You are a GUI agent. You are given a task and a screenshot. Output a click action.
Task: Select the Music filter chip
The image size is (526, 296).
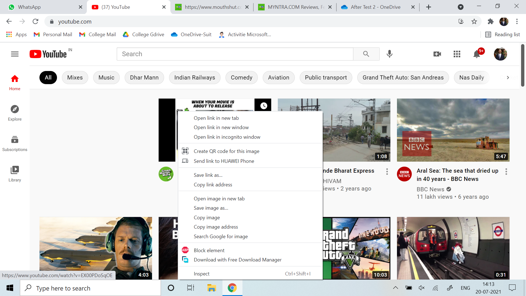tap(106, 78)
